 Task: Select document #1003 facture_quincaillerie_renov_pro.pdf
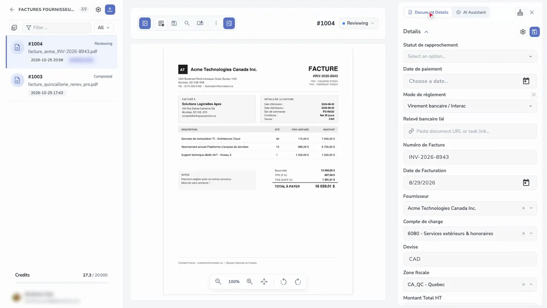[x=62, y=84]
